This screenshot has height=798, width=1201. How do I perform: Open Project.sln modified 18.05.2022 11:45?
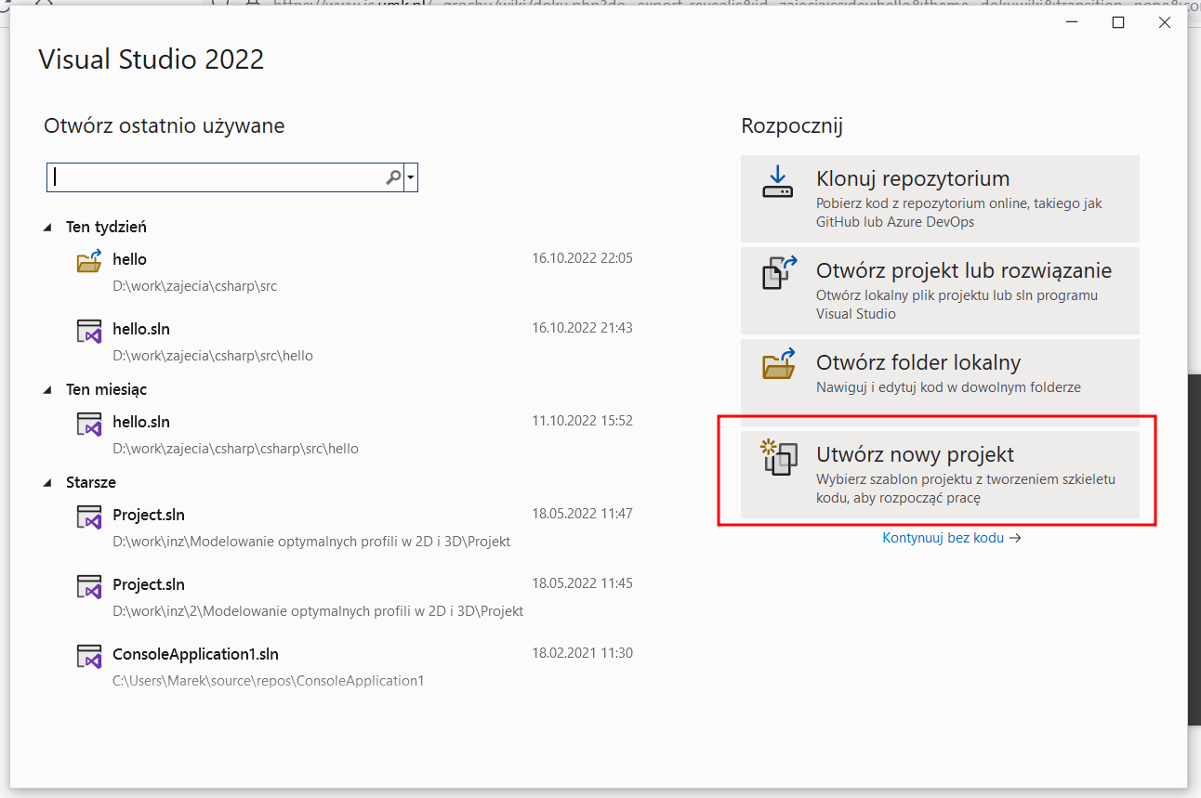(x=149, y=584)
